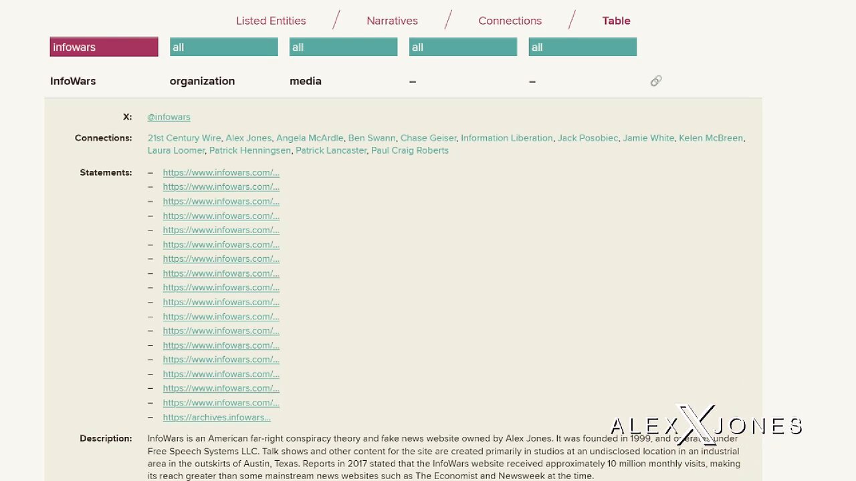Open the Listed Entities tab
856x481 pixels.
click(x=271, y=21)
